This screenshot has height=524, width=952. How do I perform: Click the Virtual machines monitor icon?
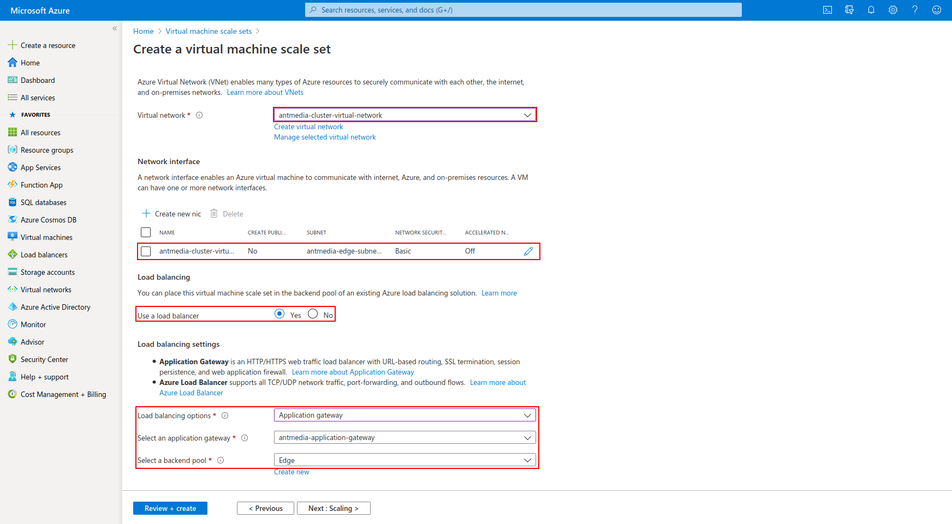click(x=13, y=237)
